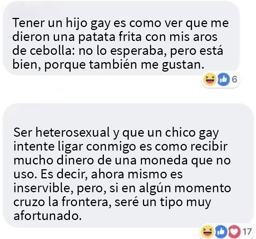
Task: Click the word "moneda" in second comment
Action: 164,160
